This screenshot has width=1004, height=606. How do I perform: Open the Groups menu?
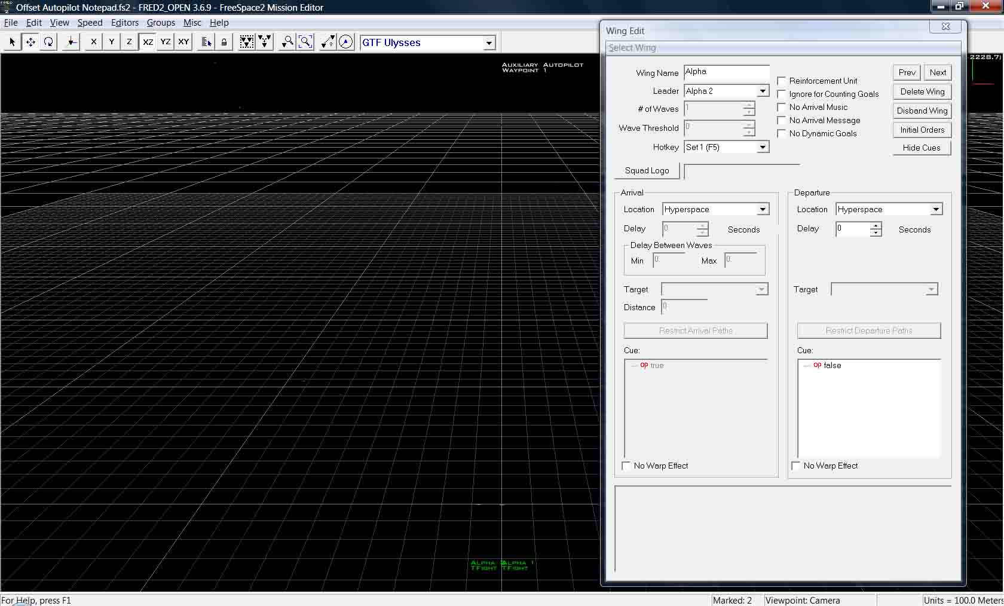(x=161, y=23)
